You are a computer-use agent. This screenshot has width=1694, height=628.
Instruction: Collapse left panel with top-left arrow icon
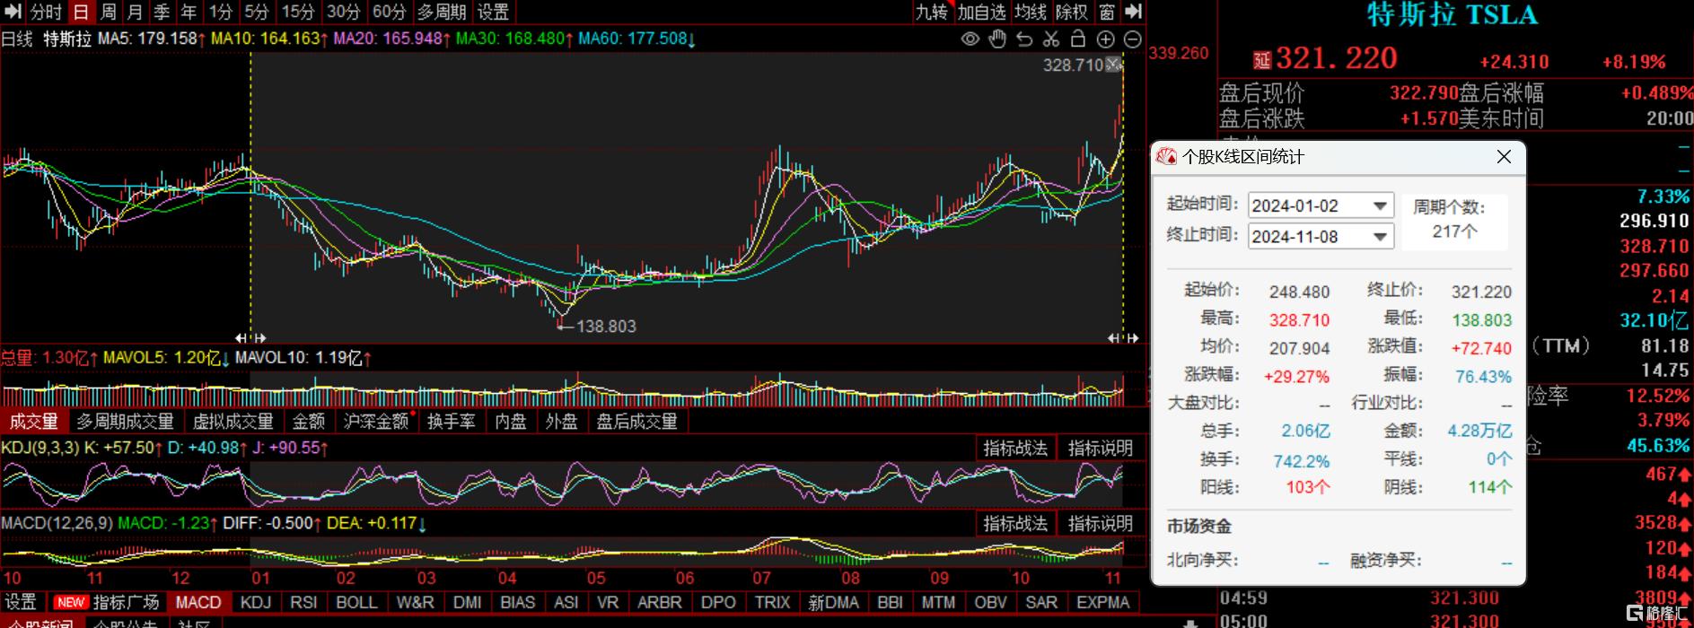[x=13, y=12]
